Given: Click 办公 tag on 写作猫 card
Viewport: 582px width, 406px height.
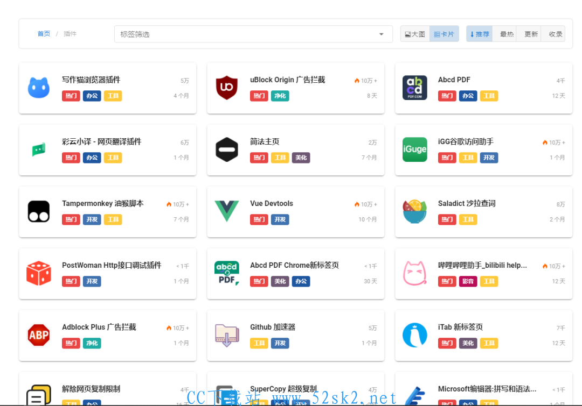Looking at the screenshot, I should pos(92,96).
